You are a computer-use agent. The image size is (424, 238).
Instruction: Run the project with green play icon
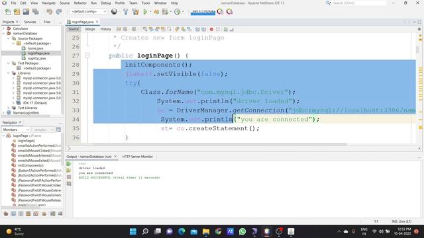(145, 12)
